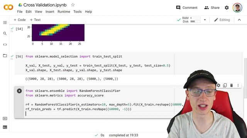The width and height of the screenshot is (247, 138).
Task: Open the Insert menu
Action: click(50, 11)
